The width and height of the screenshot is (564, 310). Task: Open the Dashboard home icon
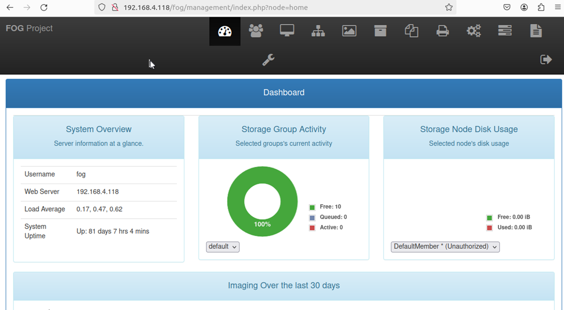coord(225,31)
